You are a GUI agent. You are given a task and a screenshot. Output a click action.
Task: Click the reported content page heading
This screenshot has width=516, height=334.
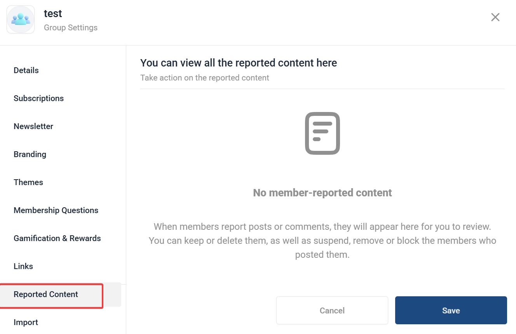point(239,63)
